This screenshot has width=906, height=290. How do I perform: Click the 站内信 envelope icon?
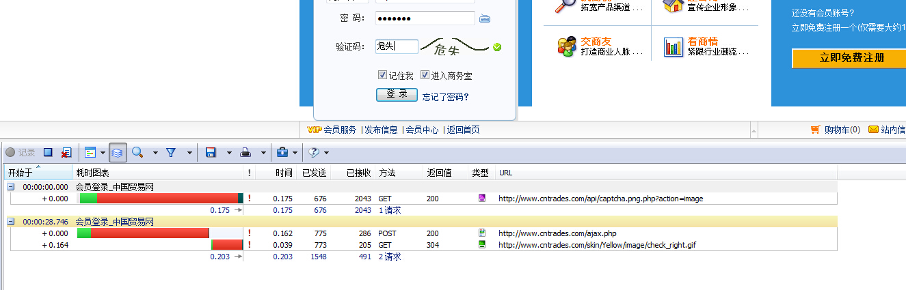pos(873,129)
